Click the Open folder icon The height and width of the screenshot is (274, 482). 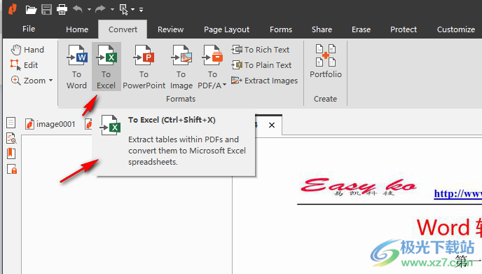(31, 10)
